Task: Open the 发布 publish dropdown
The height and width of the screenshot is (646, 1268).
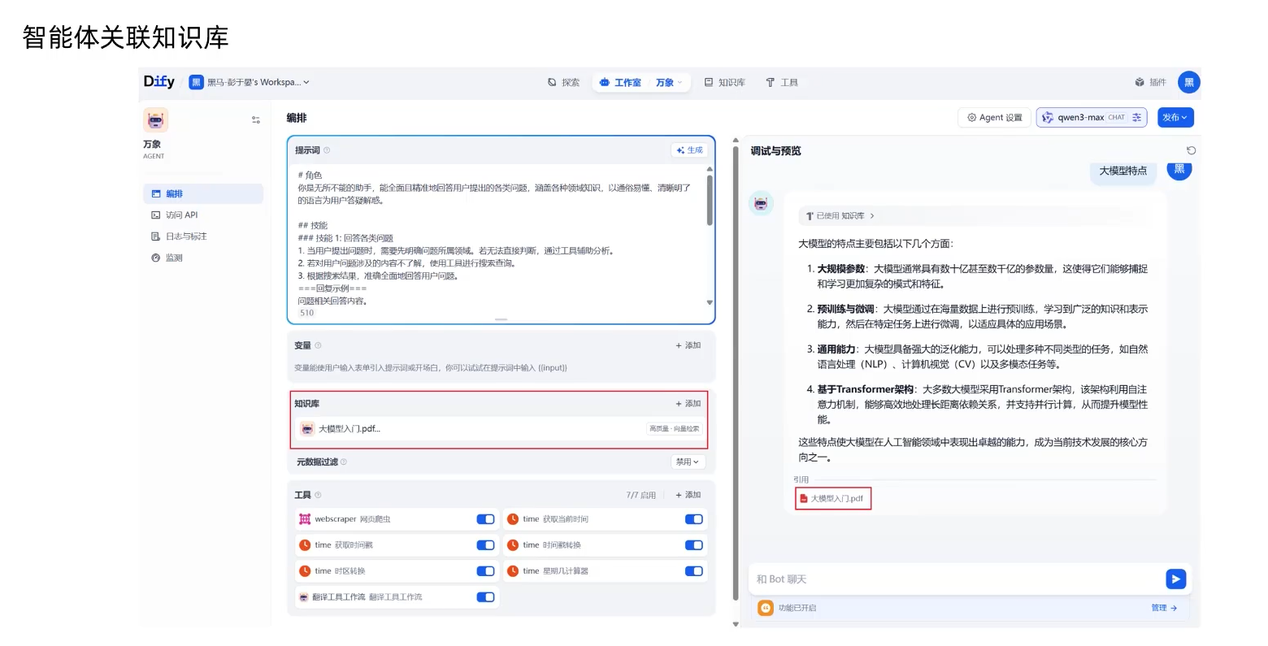Action: click(x=1175, y=118)
